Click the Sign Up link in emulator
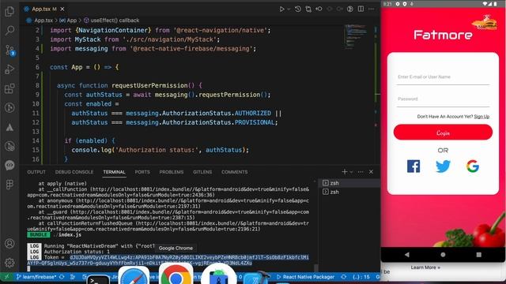The image size is (506, 284). (x=481, y=117)
